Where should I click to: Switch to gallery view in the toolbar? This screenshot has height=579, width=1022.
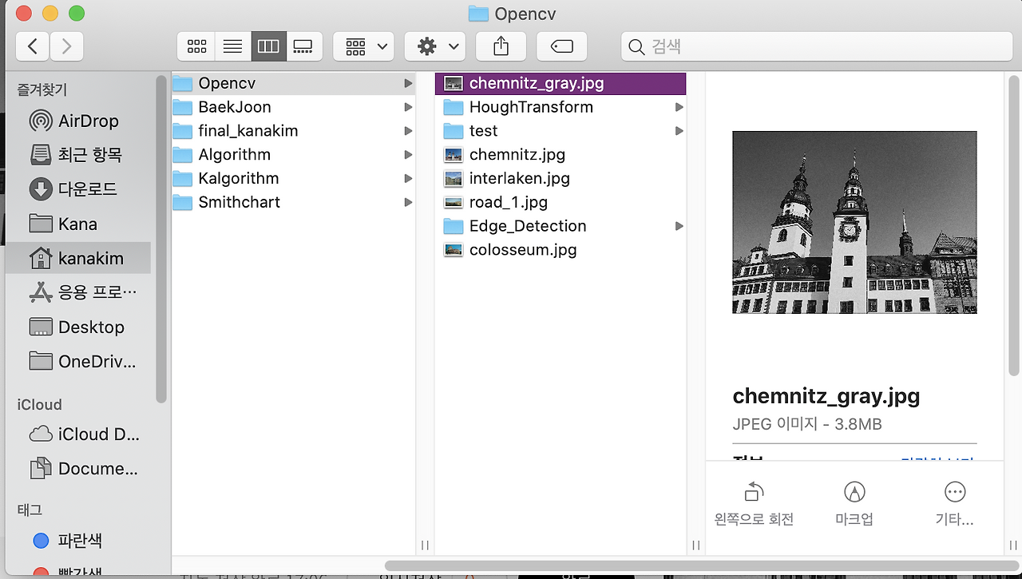[304, 46]
